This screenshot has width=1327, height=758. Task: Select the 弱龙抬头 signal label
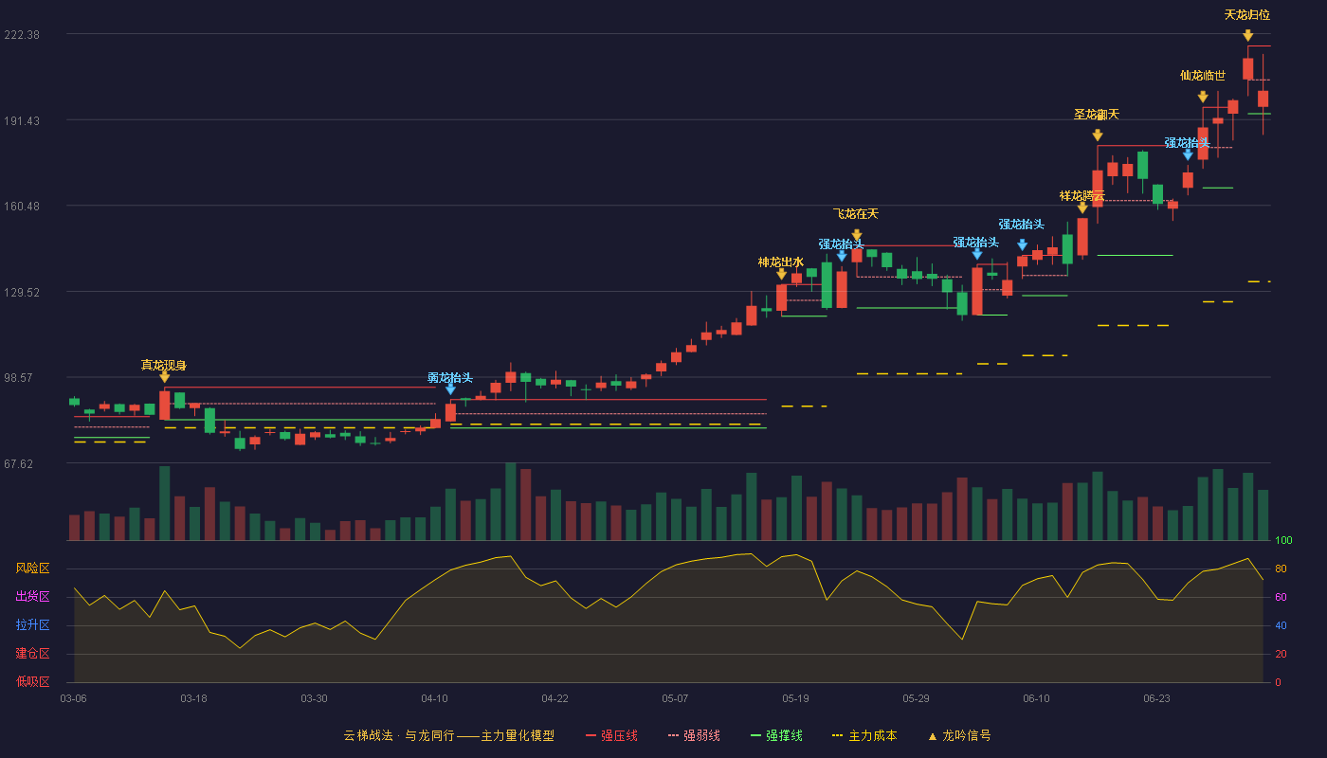(x=450, y=377)
